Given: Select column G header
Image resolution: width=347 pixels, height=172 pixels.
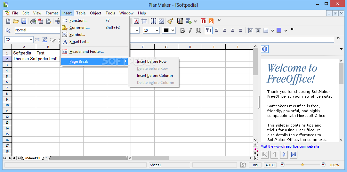Looking at the screenshot, I should coord(166,47).
